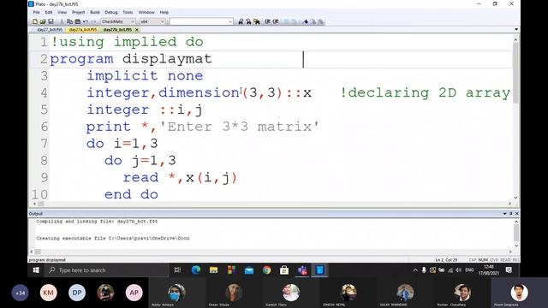Click the New file toolbar icon

tap(35, 21)
